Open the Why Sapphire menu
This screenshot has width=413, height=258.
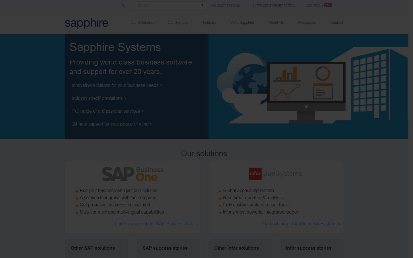tap(242, 22)
